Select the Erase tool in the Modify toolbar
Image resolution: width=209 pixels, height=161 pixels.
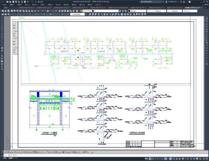[x=207, y=19]
